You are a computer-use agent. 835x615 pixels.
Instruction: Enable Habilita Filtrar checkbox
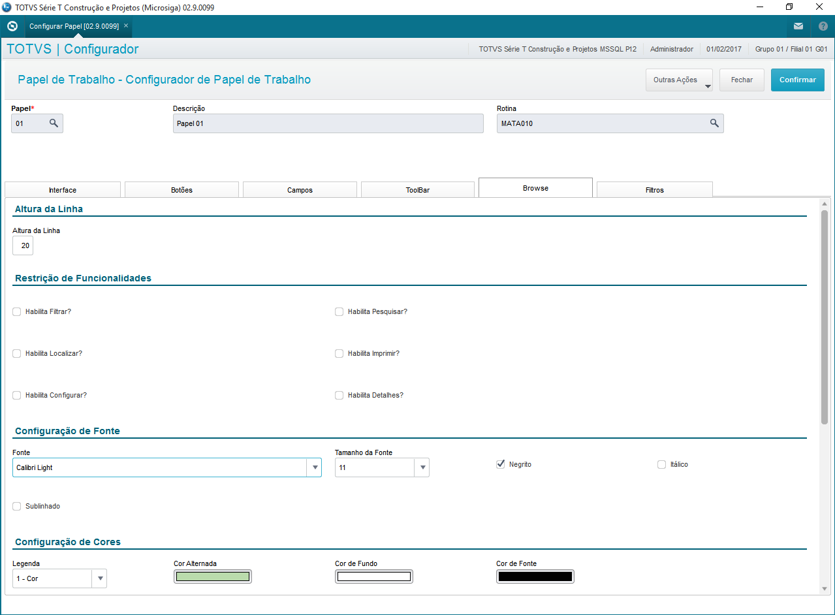coord(17,311)
